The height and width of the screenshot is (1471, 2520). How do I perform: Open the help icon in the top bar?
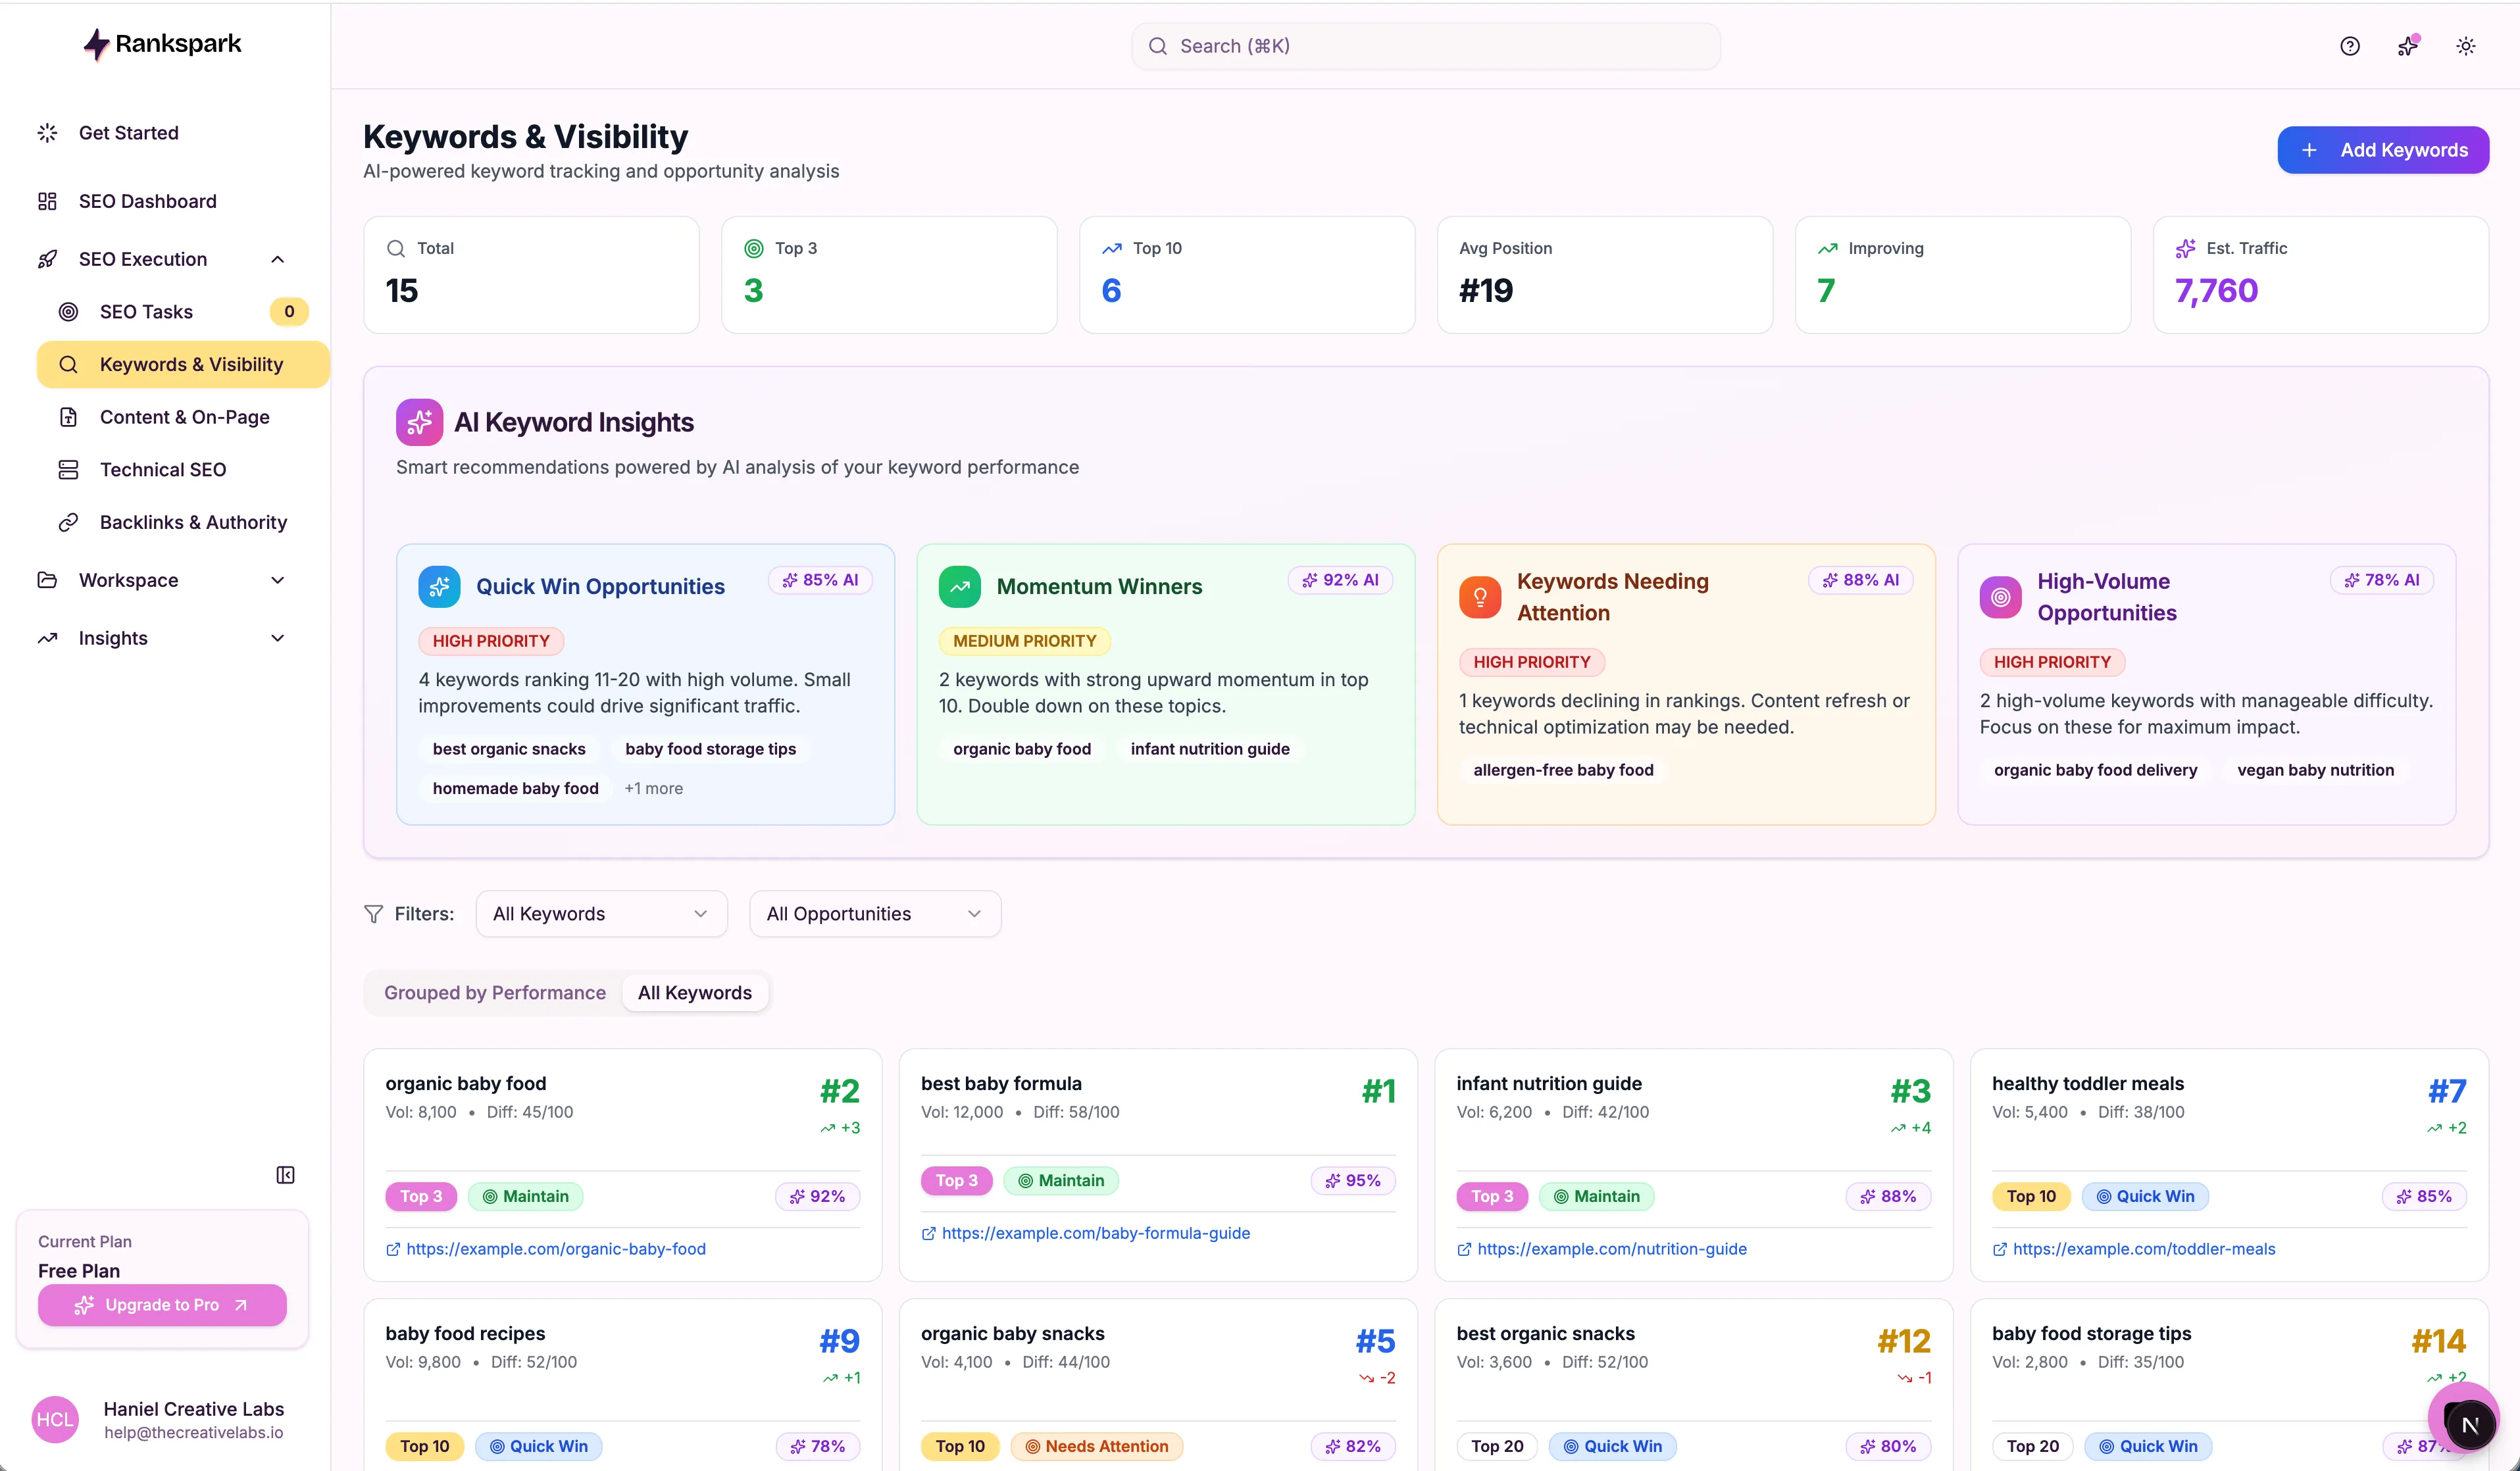pyautogui.click(x=2350, y=45)
